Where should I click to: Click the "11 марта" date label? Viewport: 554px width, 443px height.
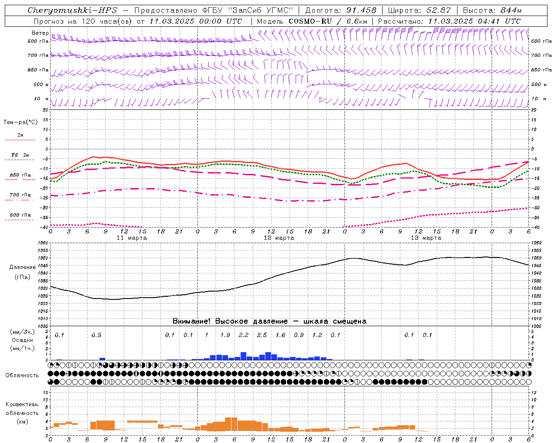[x=132, y=238]
